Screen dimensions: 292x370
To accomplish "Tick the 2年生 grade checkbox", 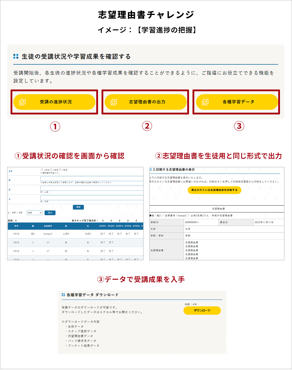I will [x=51, y=170].
